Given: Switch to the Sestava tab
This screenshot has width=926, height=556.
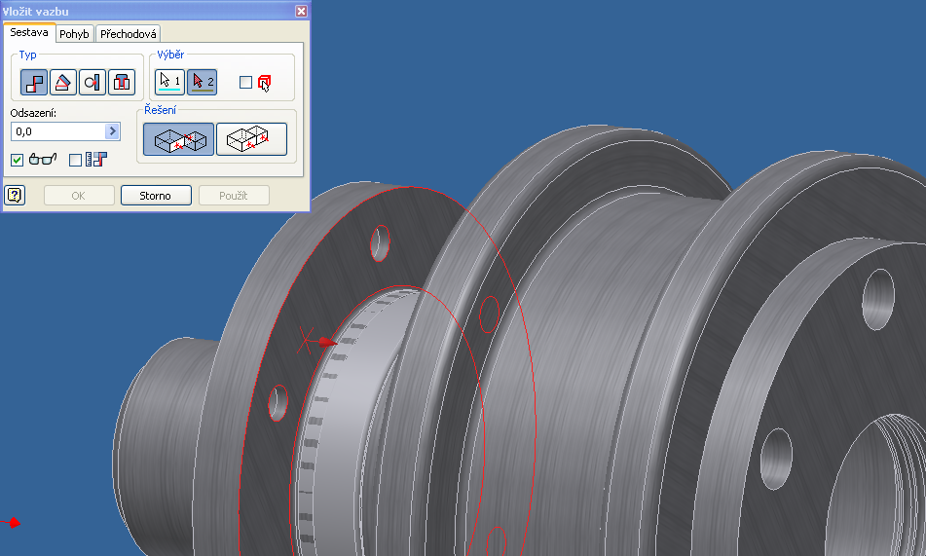Looking at the screenshot, I should coord(29,32).
